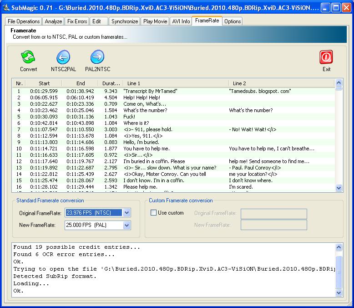
Task: Click the SubMagic title bar app icon
Action: (x=5, y=8)
